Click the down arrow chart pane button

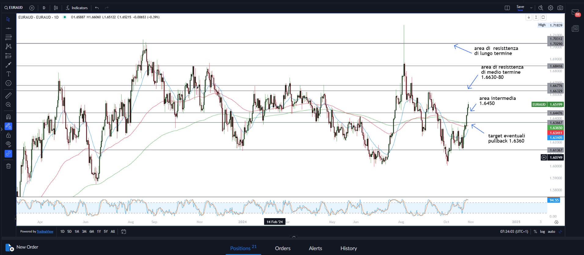[x=529, y=17]
